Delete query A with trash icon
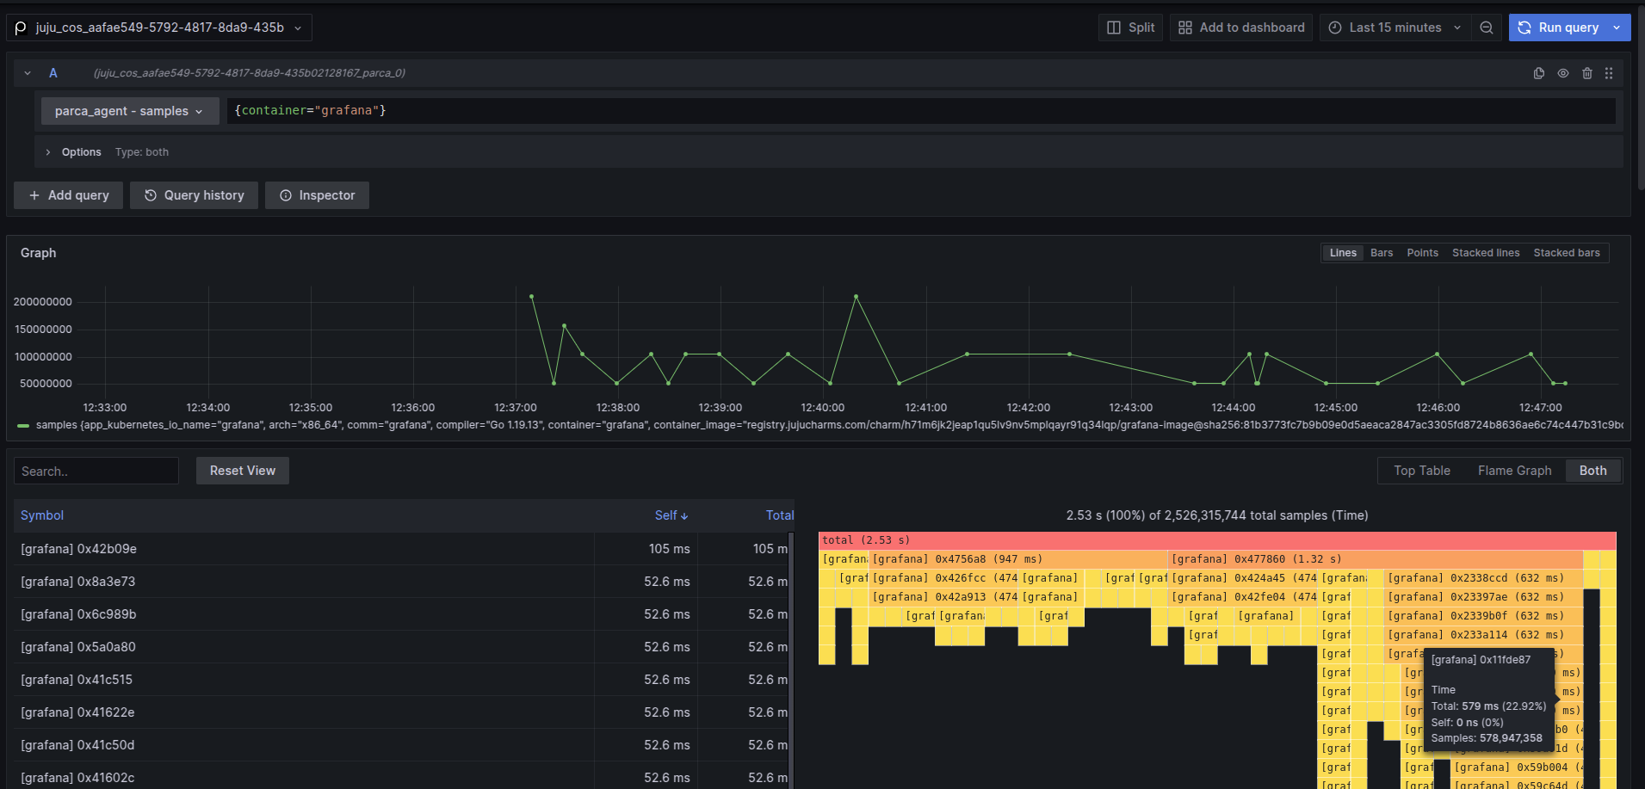Screen dimensions: 1645x789 (x=1587, y=73)
